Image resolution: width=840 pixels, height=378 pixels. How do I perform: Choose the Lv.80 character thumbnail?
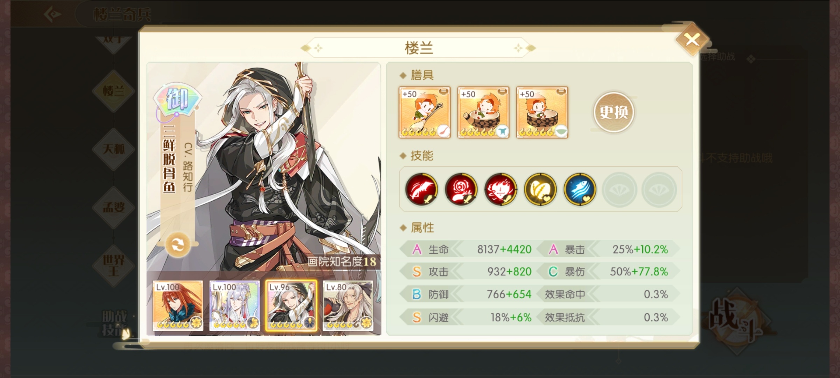coord(348,306)
